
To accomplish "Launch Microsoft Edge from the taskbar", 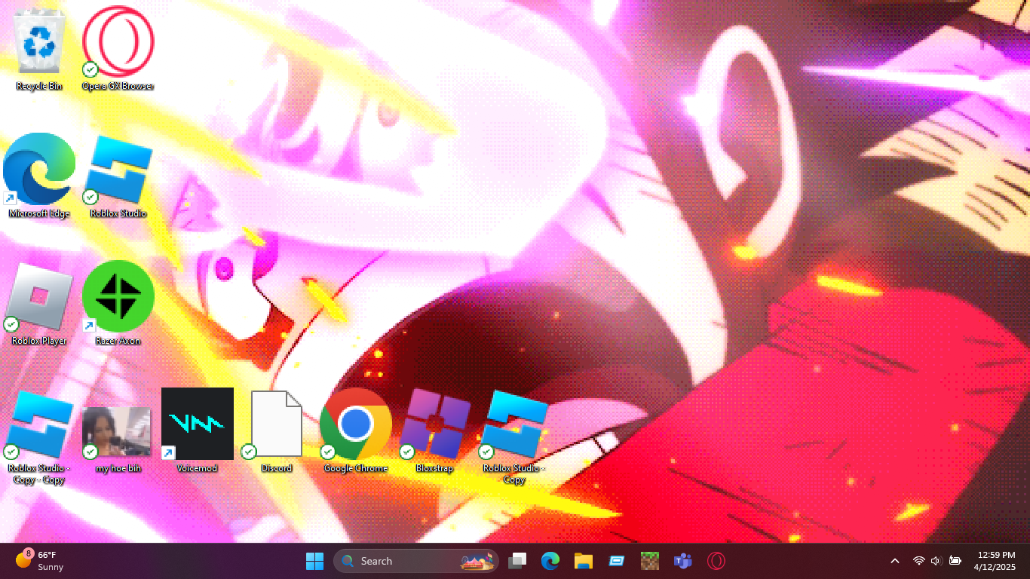I will 550,561.
